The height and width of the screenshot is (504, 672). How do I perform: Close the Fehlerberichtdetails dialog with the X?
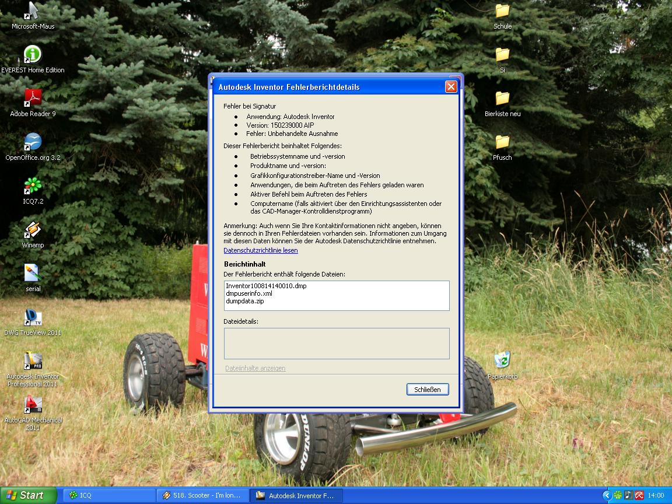[451, 87]
